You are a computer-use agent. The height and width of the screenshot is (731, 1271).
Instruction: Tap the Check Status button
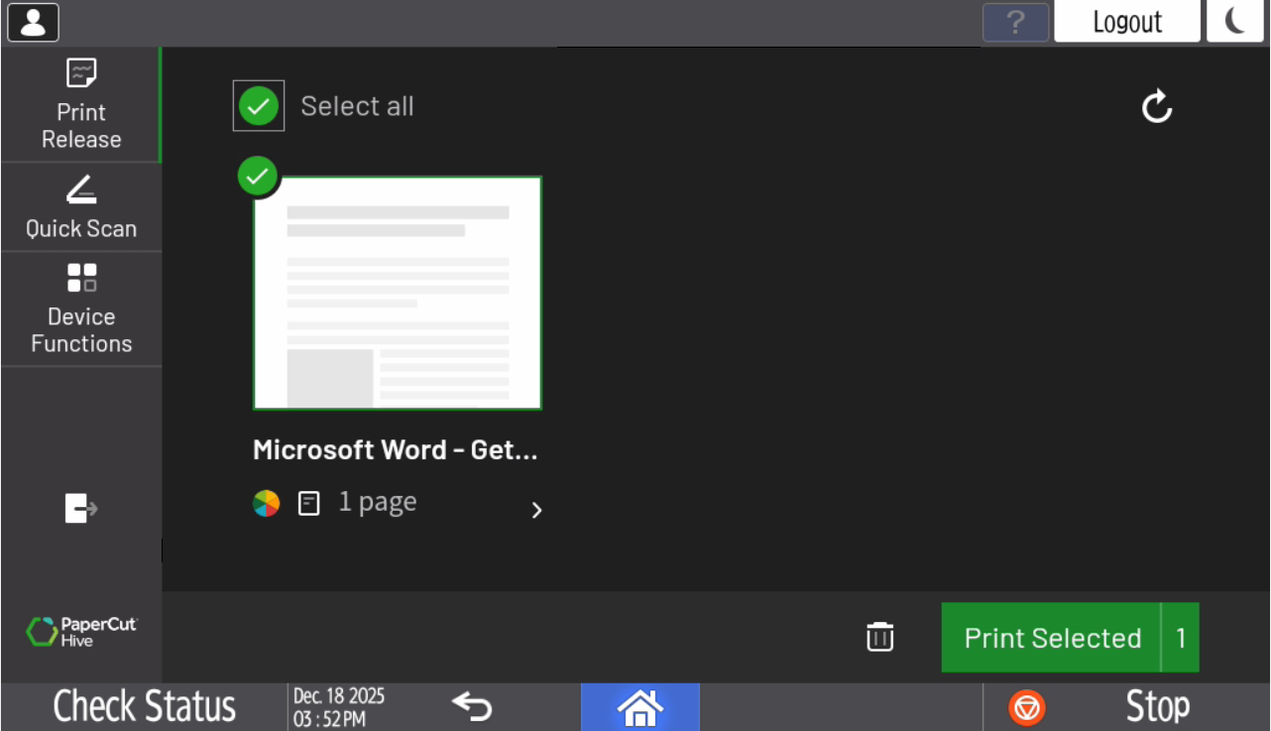point(145,706)
